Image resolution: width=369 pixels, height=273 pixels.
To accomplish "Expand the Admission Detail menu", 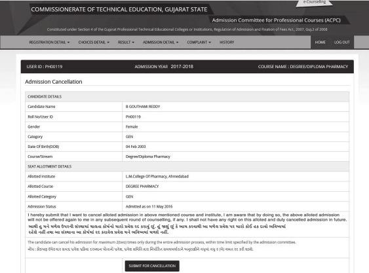I will (161, 43).
